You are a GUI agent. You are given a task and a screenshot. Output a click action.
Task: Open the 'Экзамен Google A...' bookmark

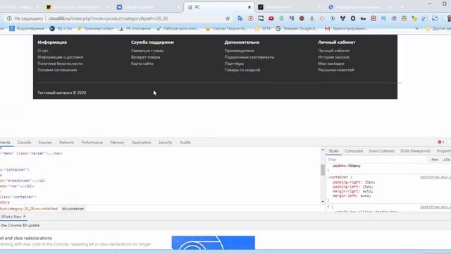click(296, 28)
